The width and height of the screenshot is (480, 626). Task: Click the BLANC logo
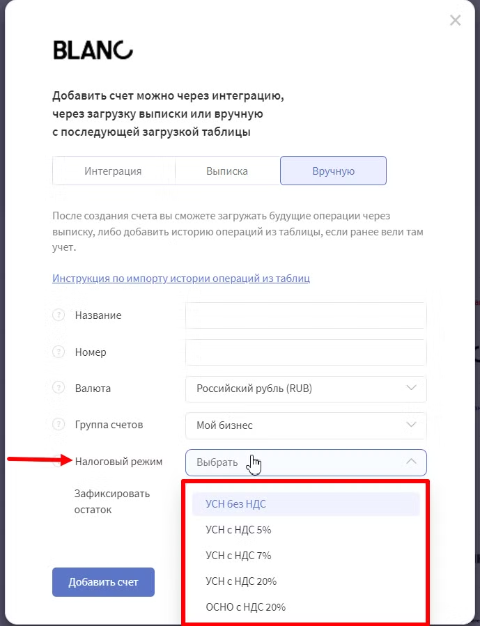[x=93, y=50]
